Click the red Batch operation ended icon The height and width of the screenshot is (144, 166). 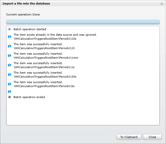pyautogui.click(x=10, y=97)
